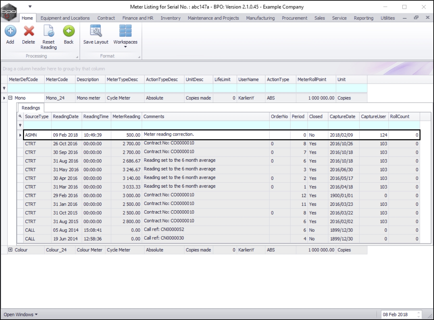Viewport: 434px width, 320px height.
Task: Click the Save Layout icon
Action: [x=96, y=31]
